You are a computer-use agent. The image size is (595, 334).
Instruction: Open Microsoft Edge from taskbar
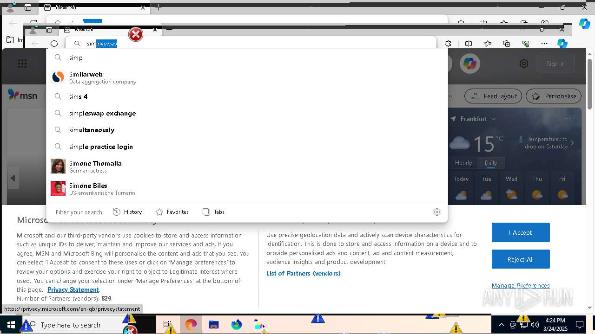point(191,325)
